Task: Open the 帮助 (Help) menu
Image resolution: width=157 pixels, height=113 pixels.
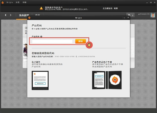Action: click(25, 2)
